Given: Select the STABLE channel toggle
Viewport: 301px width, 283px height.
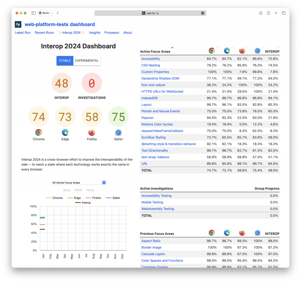Looking at the screenshot, I should coord(65,60).
